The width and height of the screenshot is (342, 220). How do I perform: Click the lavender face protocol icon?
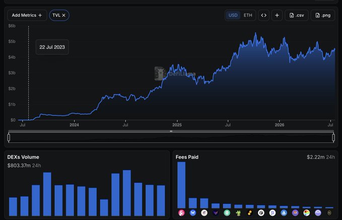[x=318, y=212]
